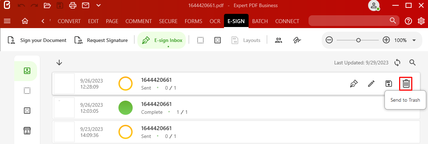Screen dimensions: 428x144
Task: Click the dashed square template toolbar icon
Action: pyautogui.click(x=200, y=40)
